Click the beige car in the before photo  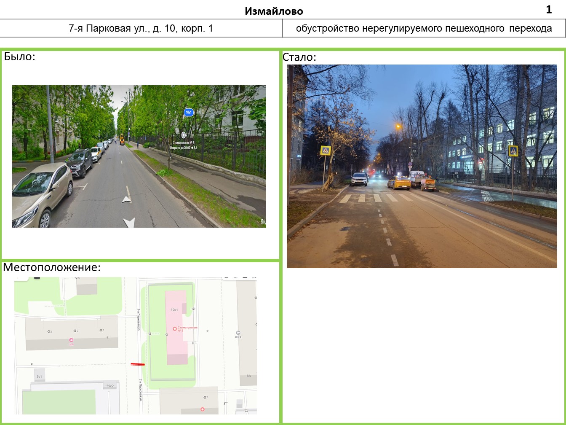(42, 194)
